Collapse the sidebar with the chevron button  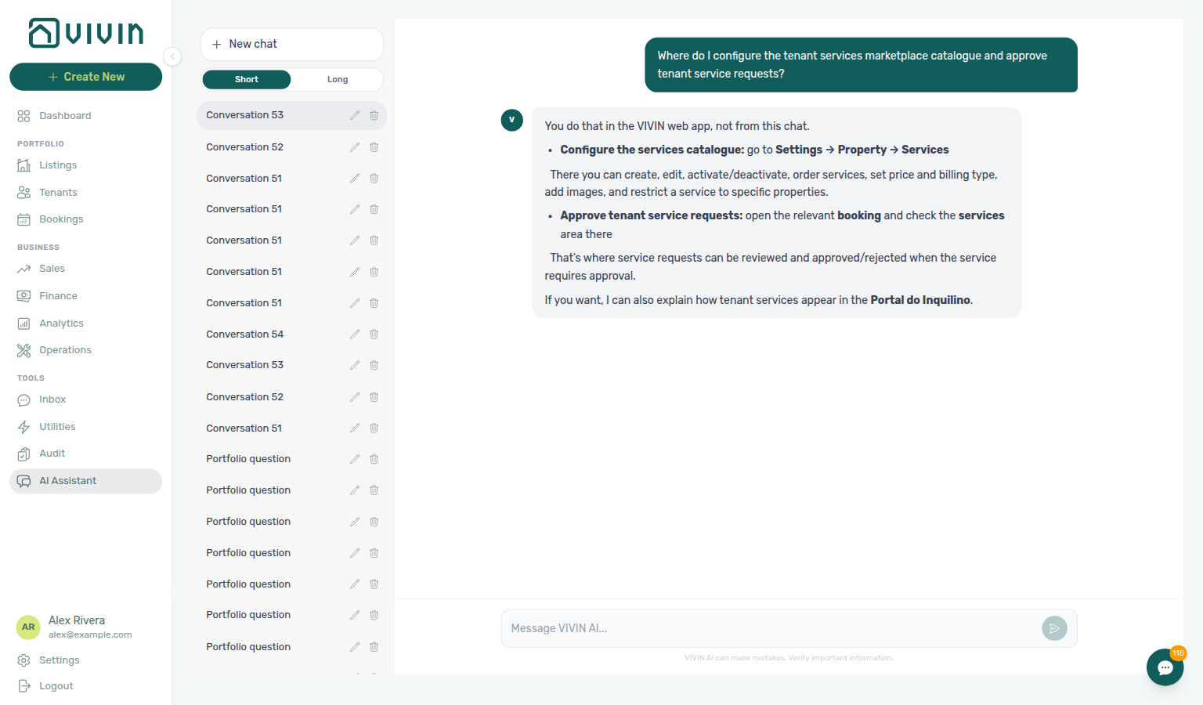172,56
